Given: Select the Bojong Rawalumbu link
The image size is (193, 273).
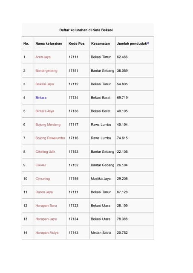Looking at the screenshot, I should [x=50, y=138].
